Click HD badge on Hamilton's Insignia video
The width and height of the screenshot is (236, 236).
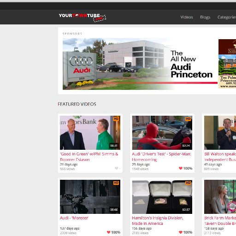click(x=188, y=183)
